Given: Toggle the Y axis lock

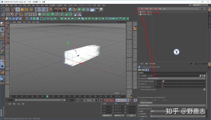Looking at the screenshot, I should pyautogui.click(x=41, y=9).
